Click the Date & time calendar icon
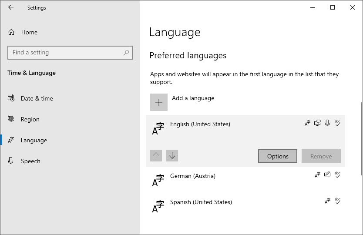This screenshot has height=235, width=363. [x=11, y=98]
